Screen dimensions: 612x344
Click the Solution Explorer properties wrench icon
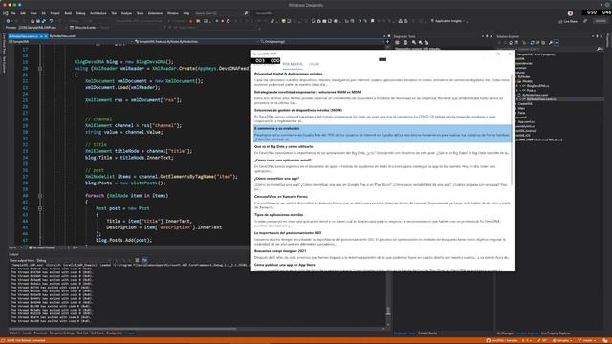point(551,42)
